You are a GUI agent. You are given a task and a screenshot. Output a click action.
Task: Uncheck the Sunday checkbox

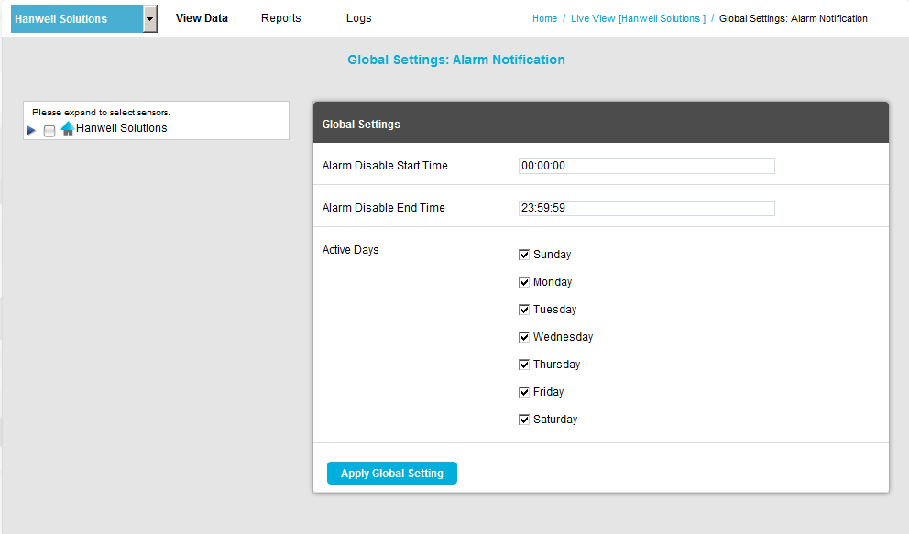click(524, 255)
